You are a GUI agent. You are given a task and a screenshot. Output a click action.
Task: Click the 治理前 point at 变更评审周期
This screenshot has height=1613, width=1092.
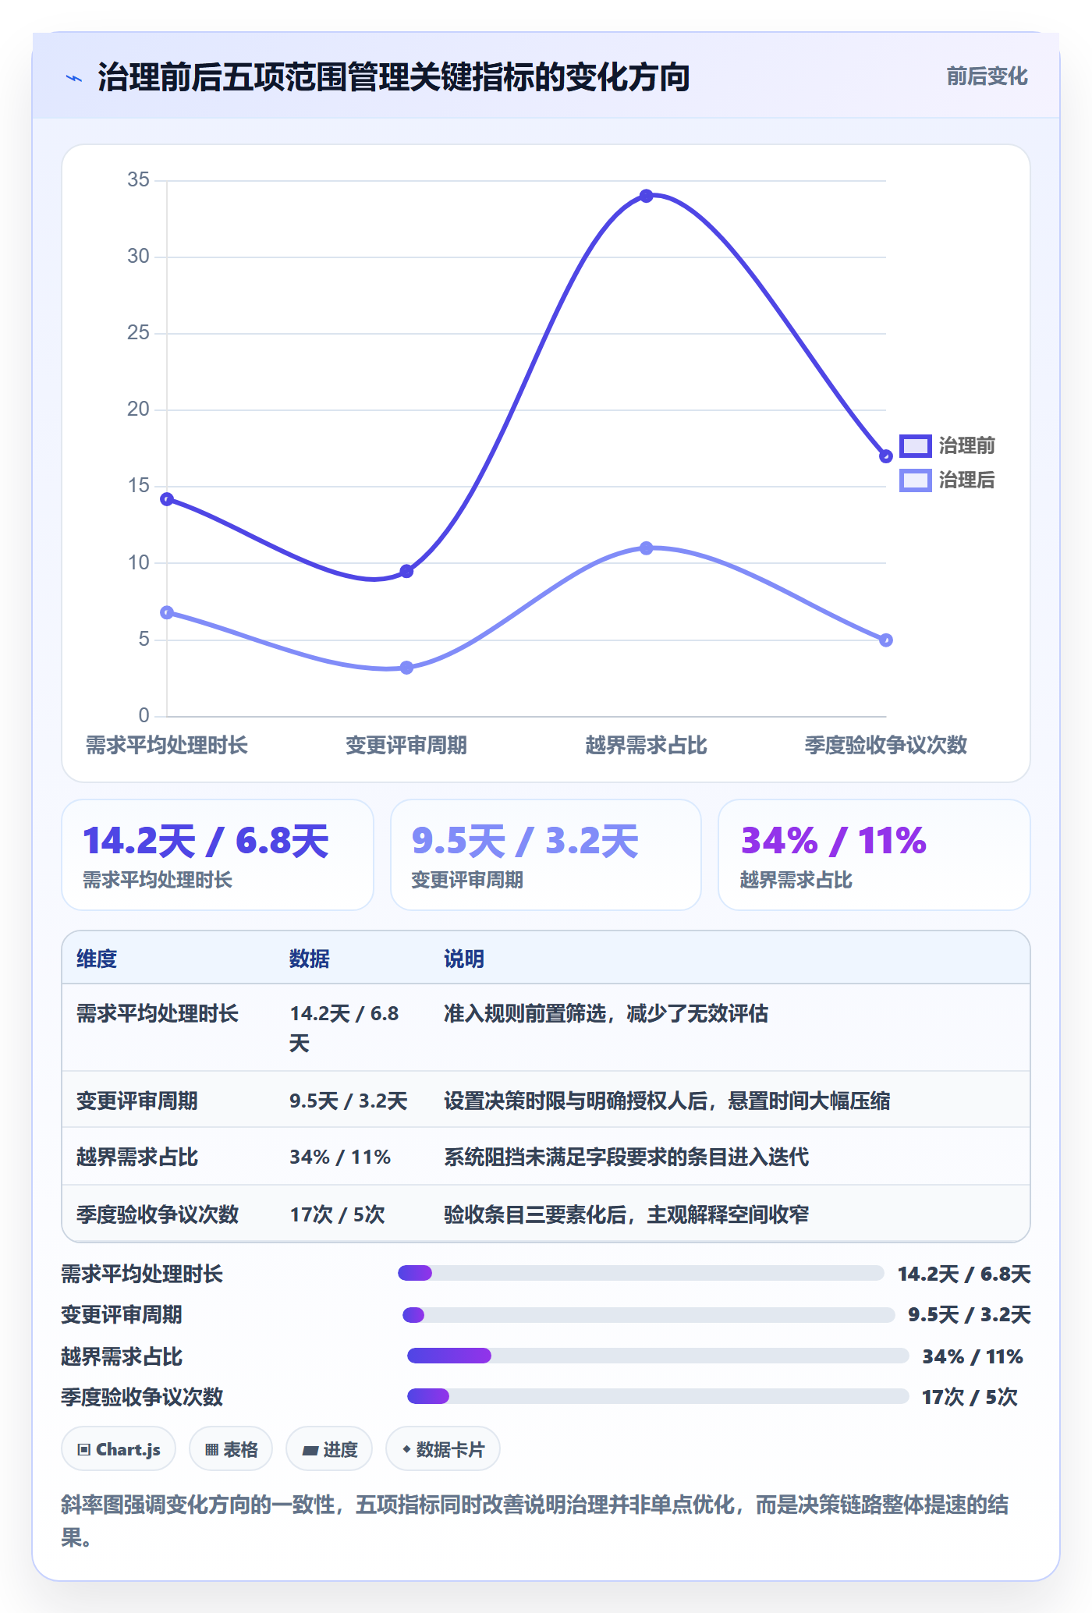(406, 571)
